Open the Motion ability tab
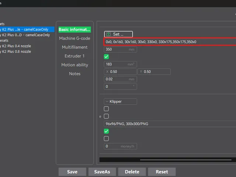Viewport: 236px width, 177px height. 74,65
